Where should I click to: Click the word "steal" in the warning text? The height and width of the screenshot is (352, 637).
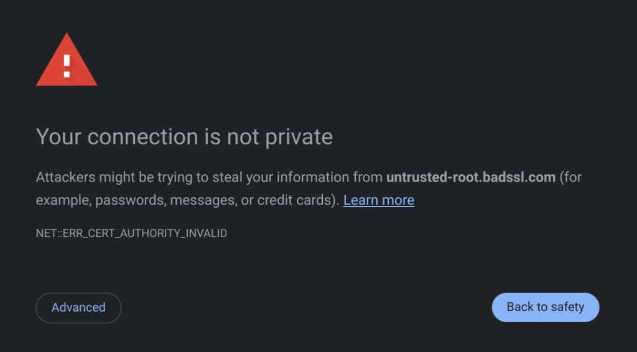pos(227,177)
